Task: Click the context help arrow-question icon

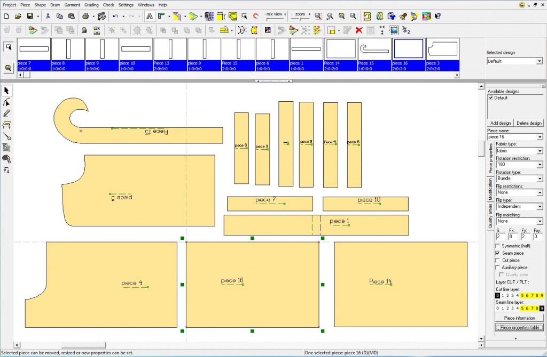Action: pos(437,17)
